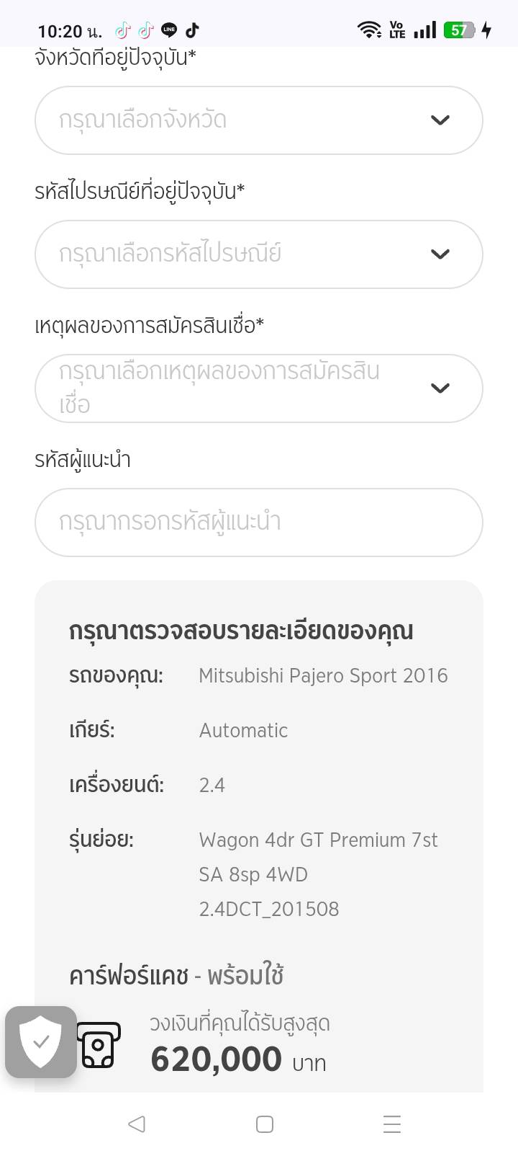Tap the rightmost TikTok notification icon

click(x=192, y=30)
